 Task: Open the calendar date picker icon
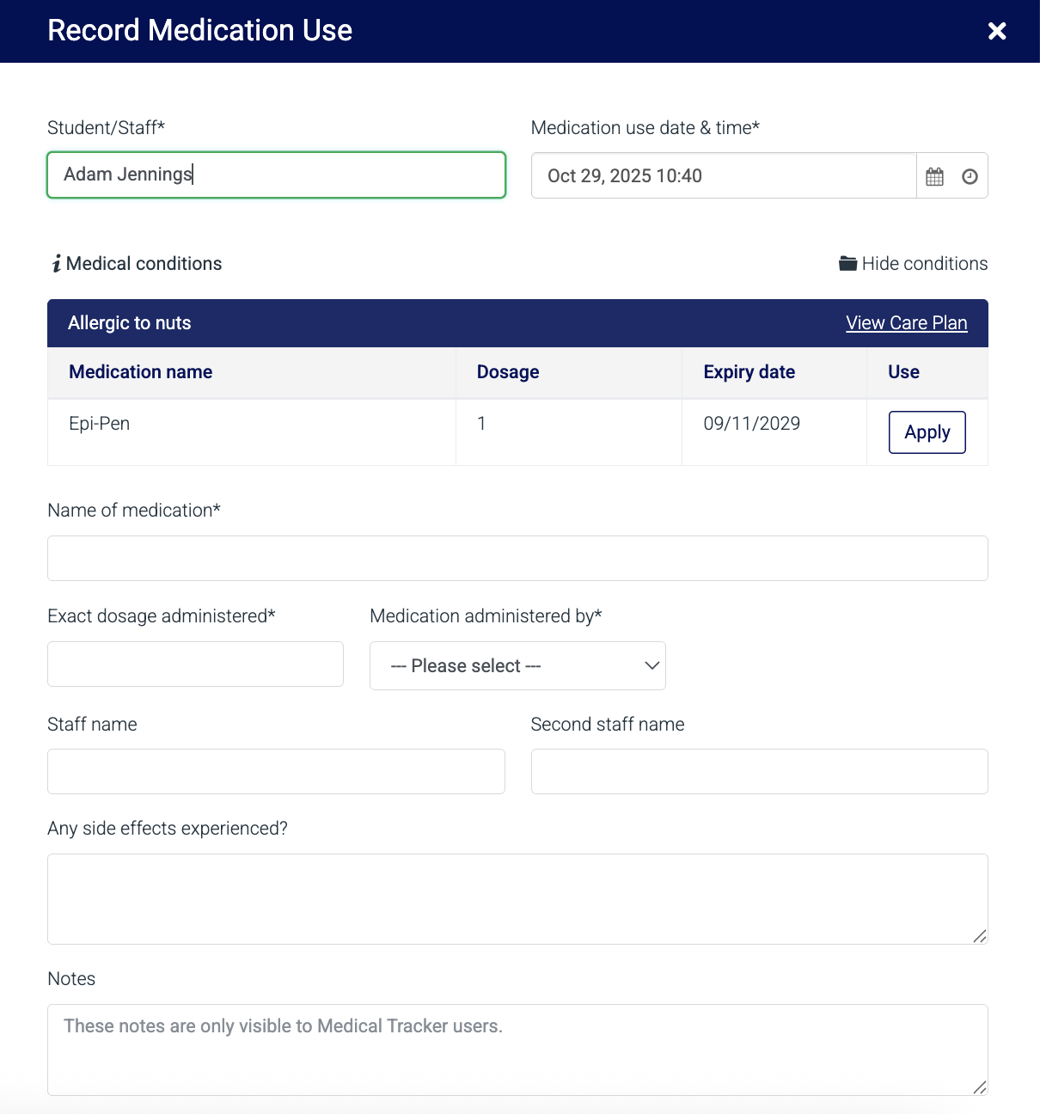coord(934,176)
